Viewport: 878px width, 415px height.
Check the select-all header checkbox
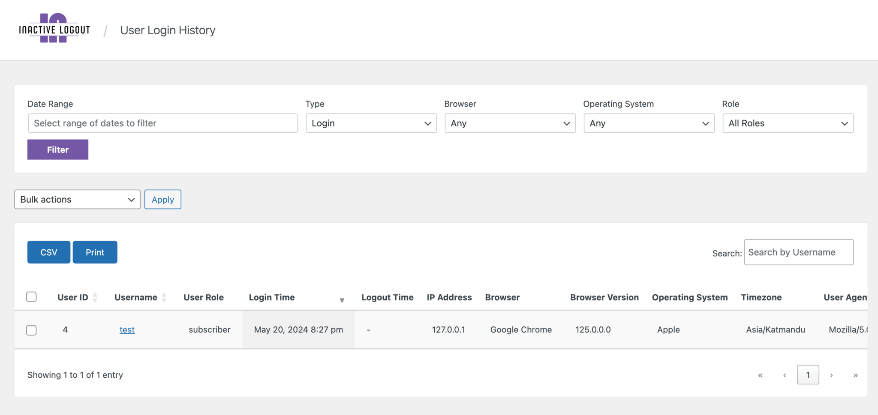(31, 297)
